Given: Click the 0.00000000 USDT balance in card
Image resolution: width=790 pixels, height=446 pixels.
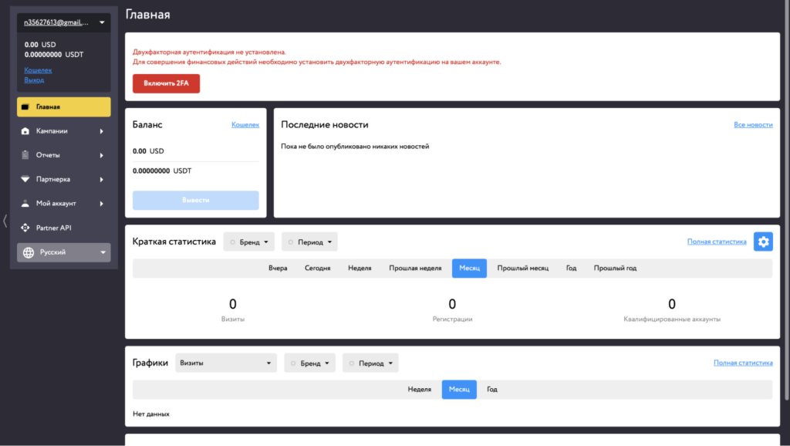Looking at the screenshot, I should tap(162, 171).
